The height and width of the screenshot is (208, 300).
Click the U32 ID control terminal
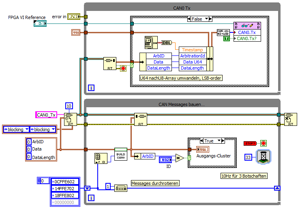(x=165, y=160)
